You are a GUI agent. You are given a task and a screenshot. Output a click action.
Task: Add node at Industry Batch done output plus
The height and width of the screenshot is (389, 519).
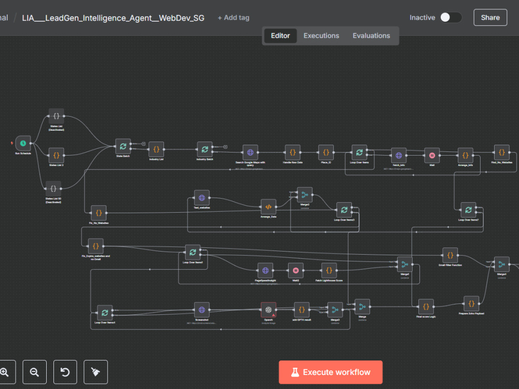pos(225,147)
